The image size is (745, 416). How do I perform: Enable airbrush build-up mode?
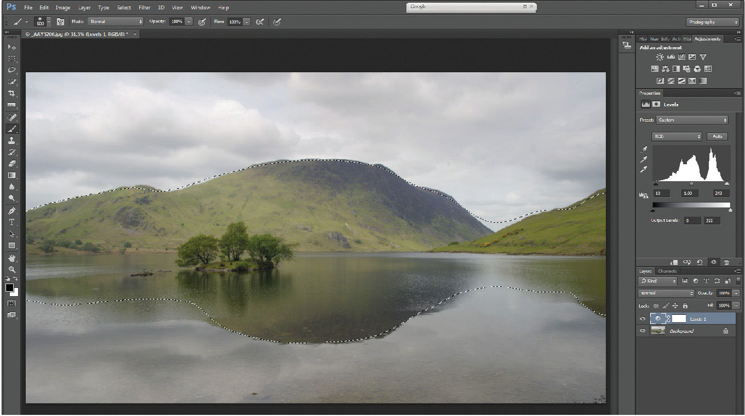260,22
